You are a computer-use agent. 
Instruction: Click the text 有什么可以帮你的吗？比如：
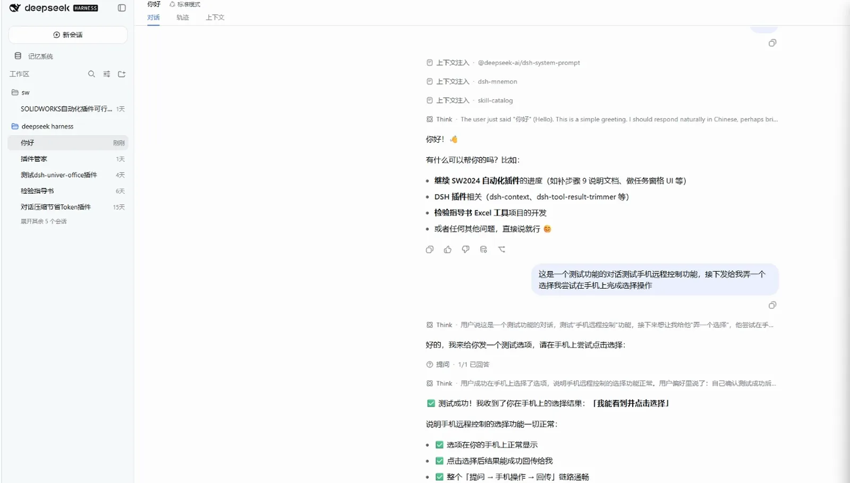click(473, 160)
